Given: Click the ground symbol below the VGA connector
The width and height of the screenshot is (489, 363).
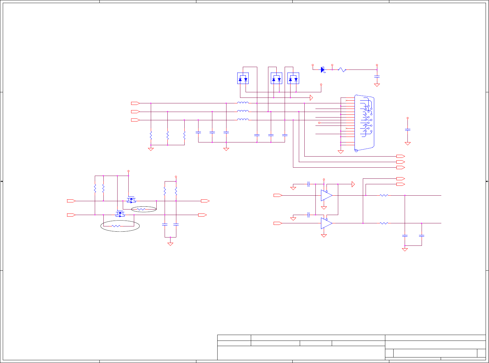Looking at the screenshot, I should [x=341, y=152].
